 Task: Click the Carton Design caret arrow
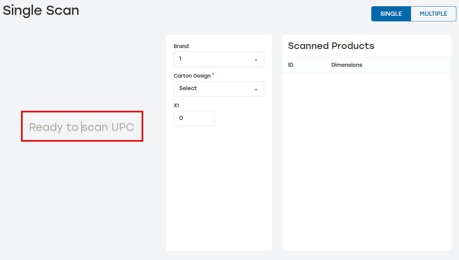(x=256, y=90)
